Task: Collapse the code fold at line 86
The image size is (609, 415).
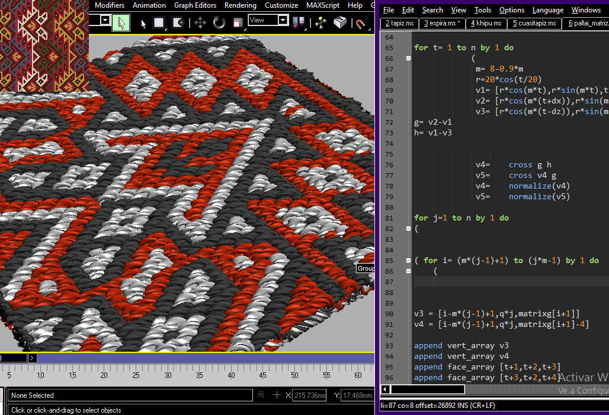Action: pyautogui.click(x=408, y=271)
